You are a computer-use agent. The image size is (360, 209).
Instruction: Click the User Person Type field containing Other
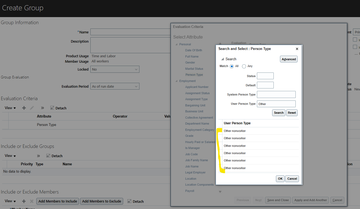pos(276,104)
